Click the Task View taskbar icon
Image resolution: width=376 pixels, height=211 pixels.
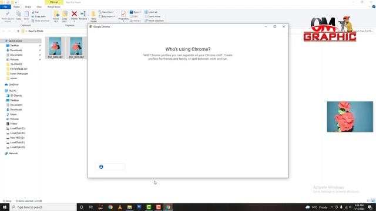[91, 207]
